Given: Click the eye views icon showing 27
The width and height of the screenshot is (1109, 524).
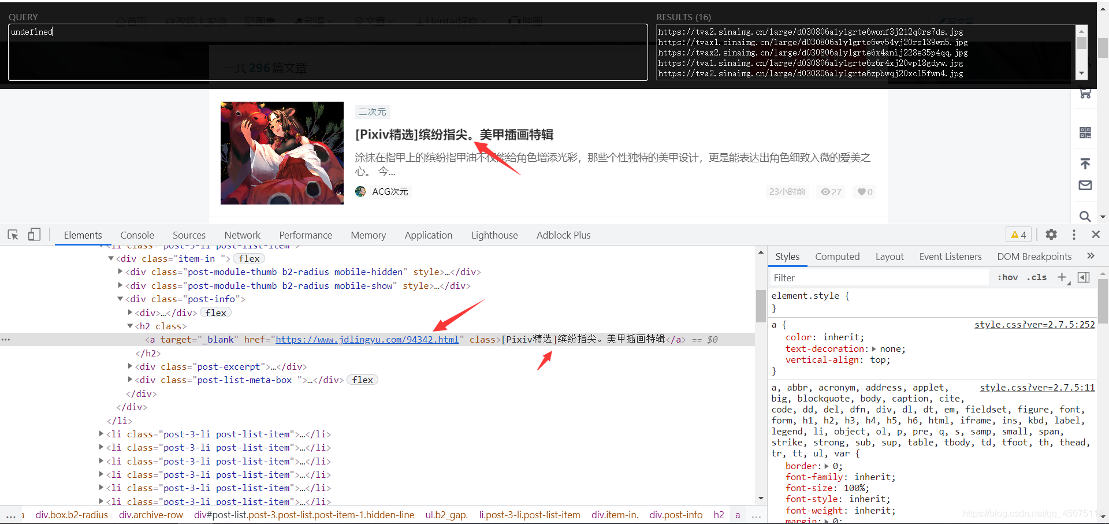Looking at the screenshot, I should [x=825, y=192].
